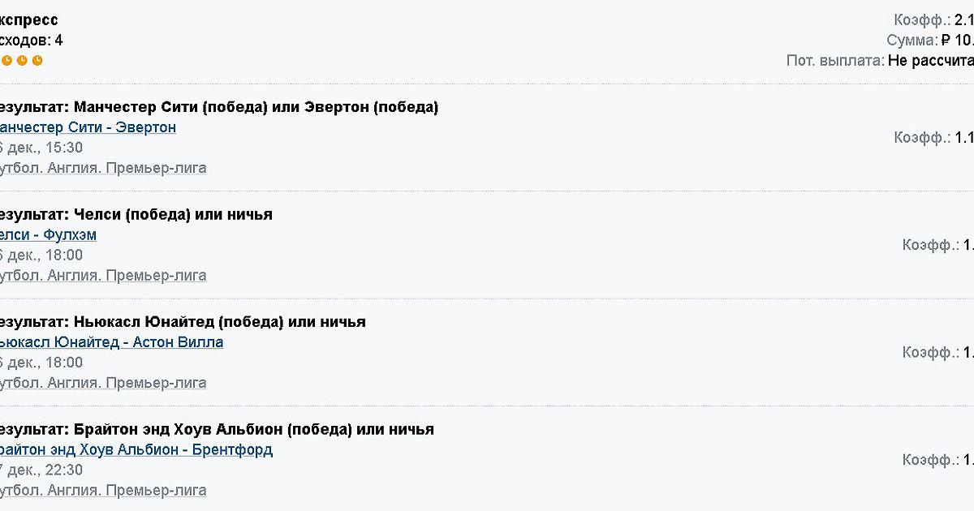Click the Экспресс bet type heading

tap(29, 20)
